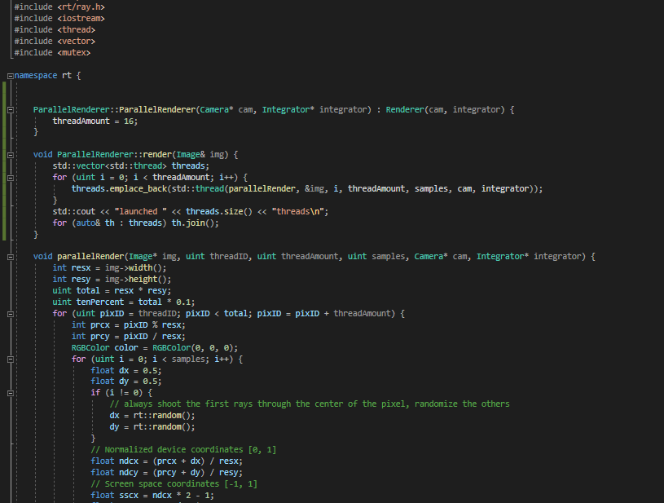Click the #include <iostream> line
Image resolution: width=664 pixels, height=503 pixels.
59,19
